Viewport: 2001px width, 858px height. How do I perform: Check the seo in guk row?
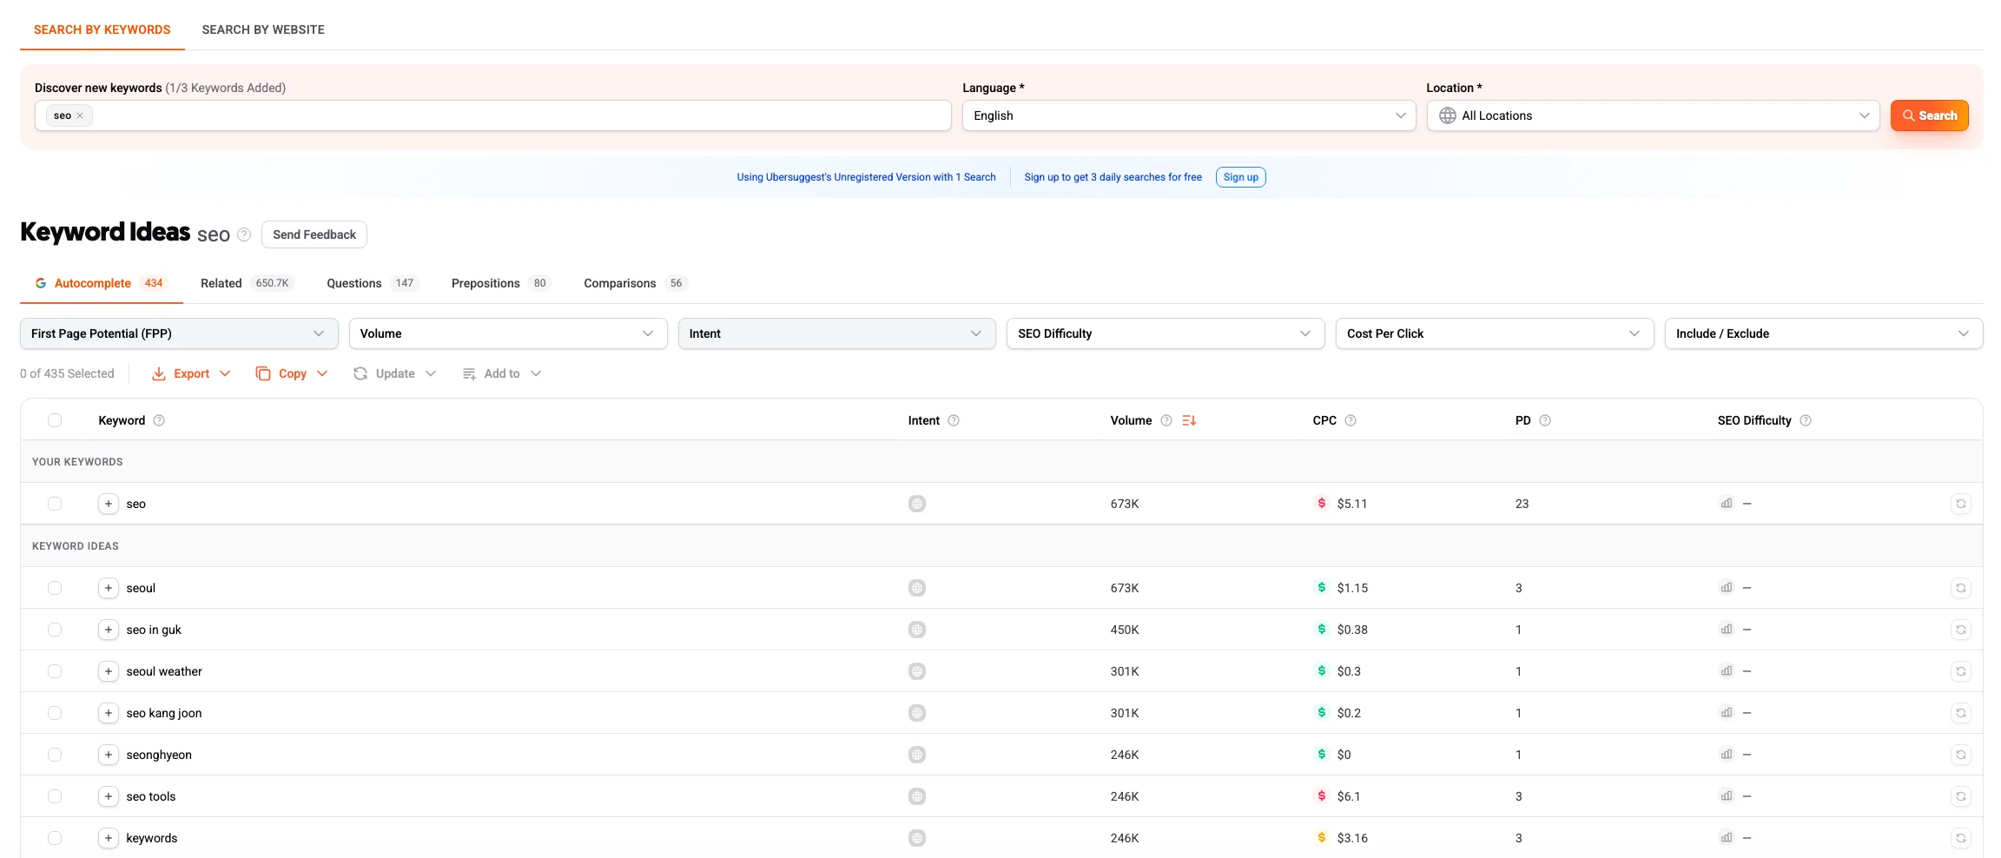pyautogui.click(x=55, y=630)
